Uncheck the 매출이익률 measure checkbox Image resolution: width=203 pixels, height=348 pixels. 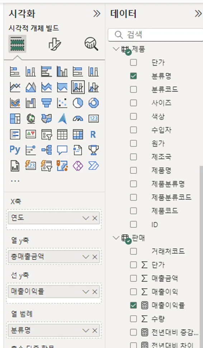(133, 305)
